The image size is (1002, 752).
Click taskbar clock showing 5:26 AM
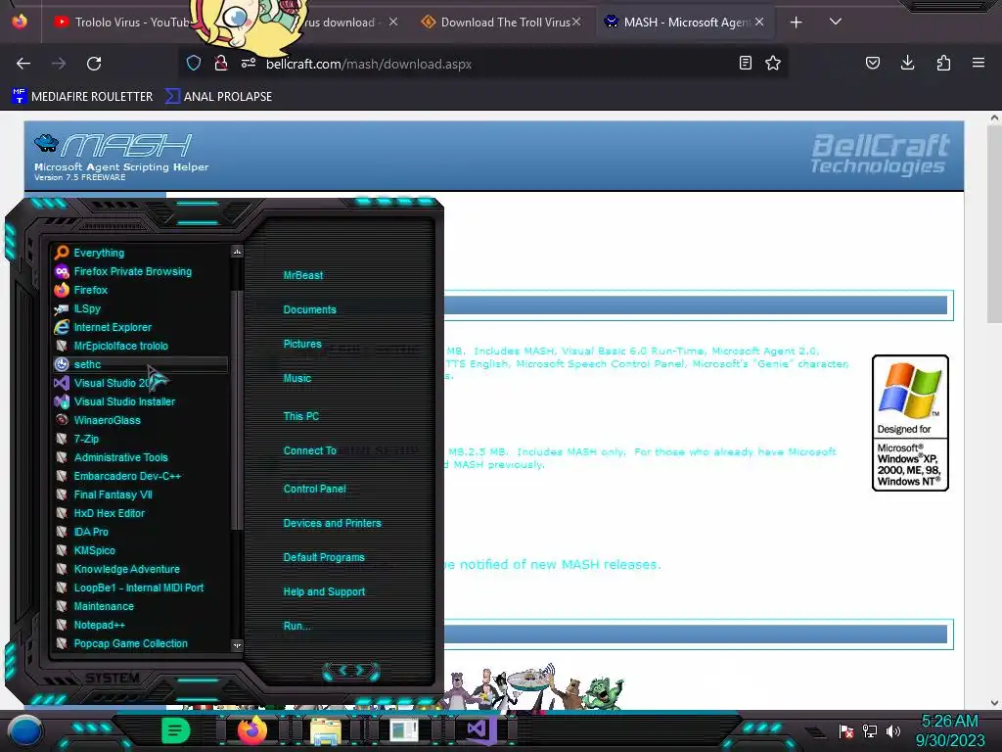pyautogui.click(x=949, y=730)
